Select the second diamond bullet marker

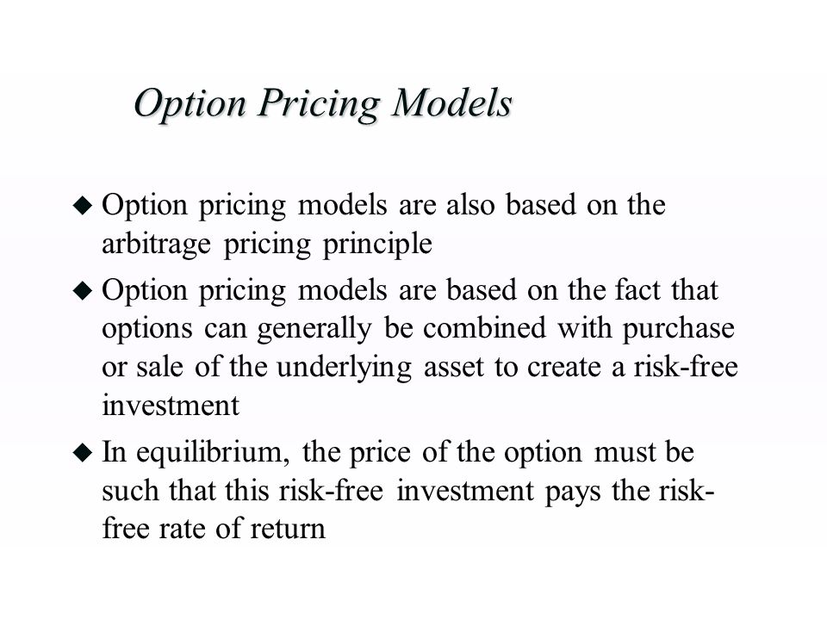point(83,290)
